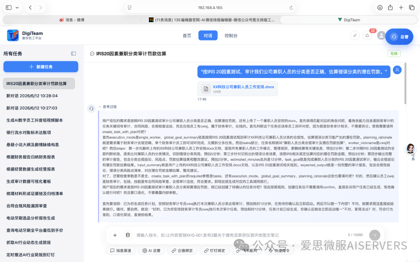Click the assistant headset avatar icon

click(x=91, y=109)
